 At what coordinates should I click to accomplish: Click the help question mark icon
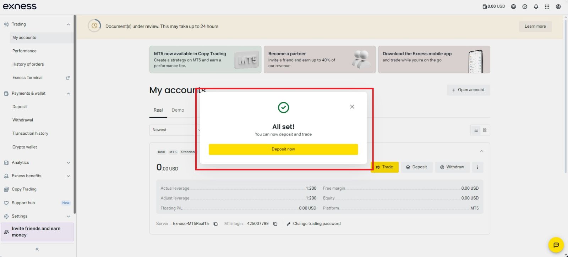[x=525, y=6]
